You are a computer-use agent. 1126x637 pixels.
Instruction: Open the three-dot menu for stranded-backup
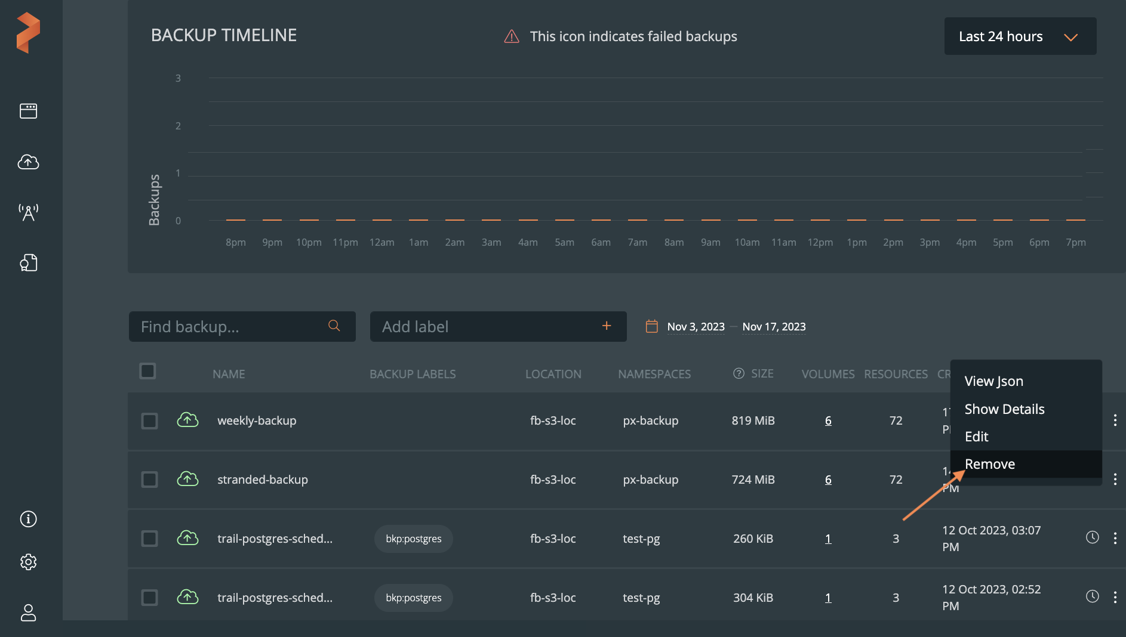pos(1115,479)
